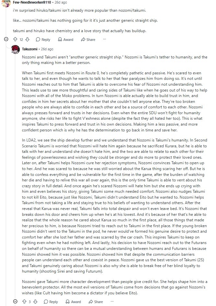Upvote Takuzomi's reply
This screenshot has width=216, height=306.
click(24, 302)
